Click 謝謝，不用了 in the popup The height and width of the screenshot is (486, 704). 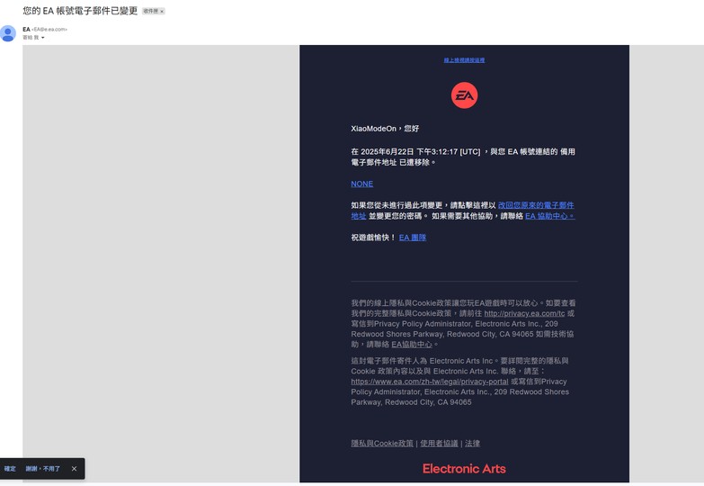coord(42,469)
